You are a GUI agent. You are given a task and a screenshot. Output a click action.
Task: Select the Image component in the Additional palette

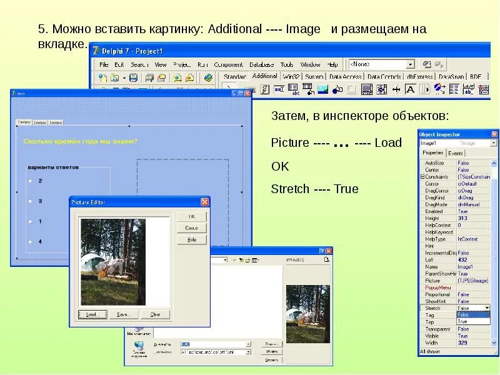tap(322, 89)
